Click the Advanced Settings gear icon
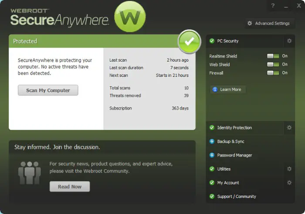 250,24
